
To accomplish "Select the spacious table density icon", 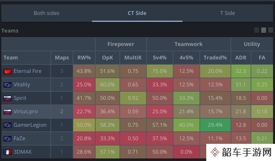I will 271,30.
